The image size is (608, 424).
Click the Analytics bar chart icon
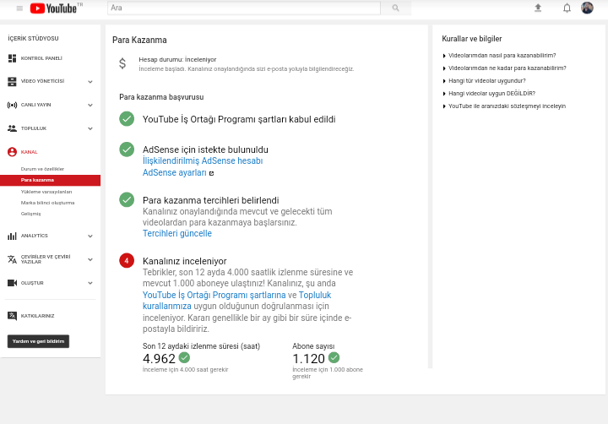12,236
